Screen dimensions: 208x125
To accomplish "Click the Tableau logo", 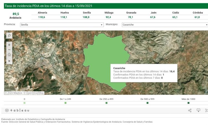I will pos(17,111).
